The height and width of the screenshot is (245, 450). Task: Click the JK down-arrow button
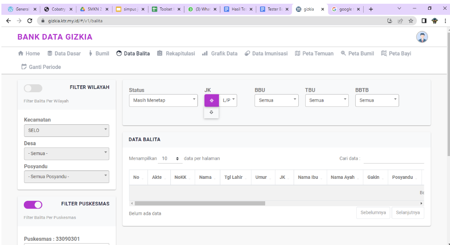click(211, 112)
